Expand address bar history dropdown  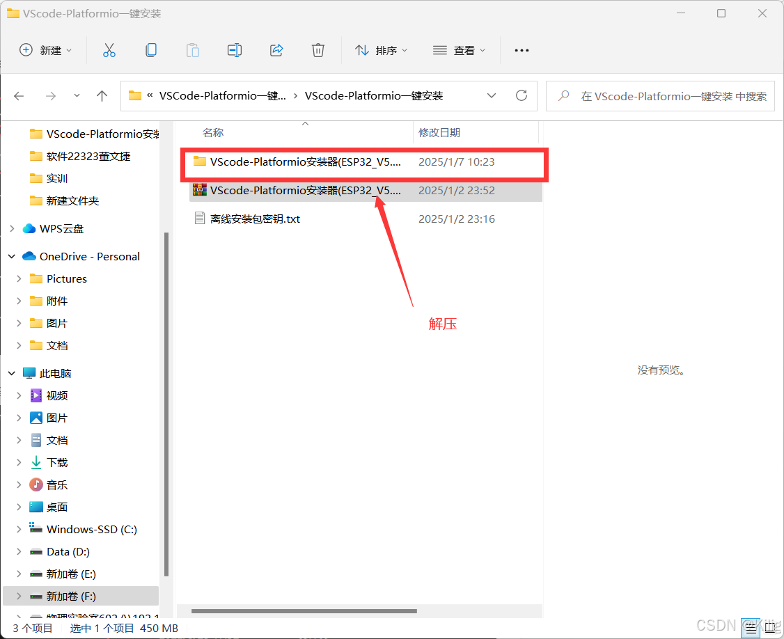click(492, 95)
